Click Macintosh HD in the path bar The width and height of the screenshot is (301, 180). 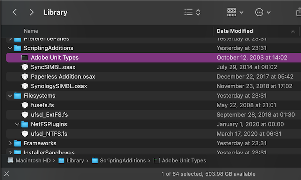pyautogui.click(x=29, y=160)
